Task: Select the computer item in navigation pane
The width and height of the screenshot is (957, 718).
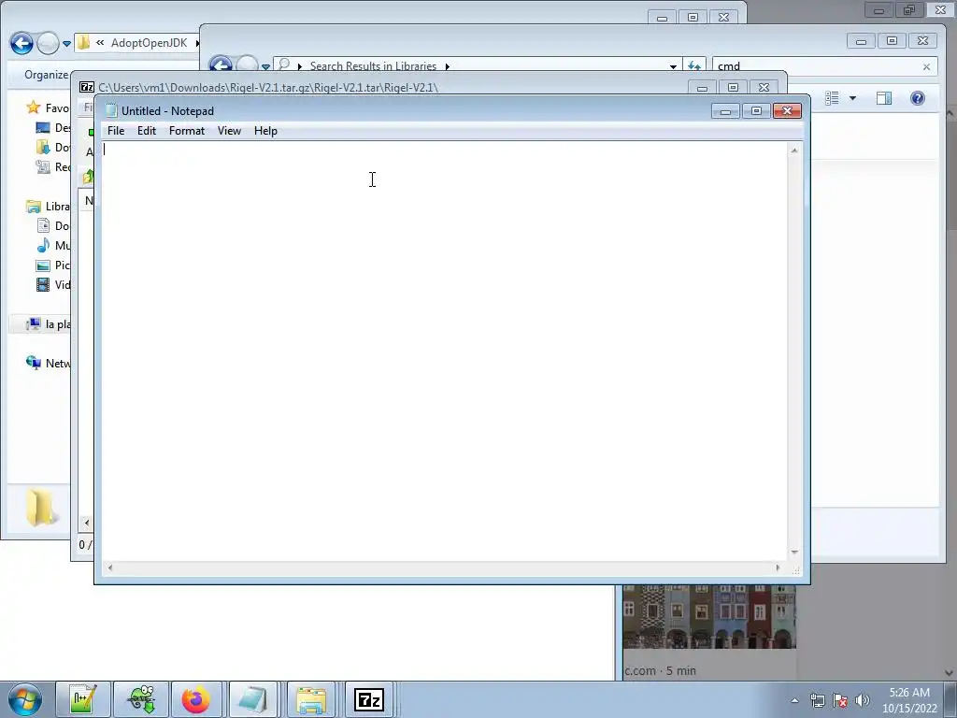Action: point(48,324)
